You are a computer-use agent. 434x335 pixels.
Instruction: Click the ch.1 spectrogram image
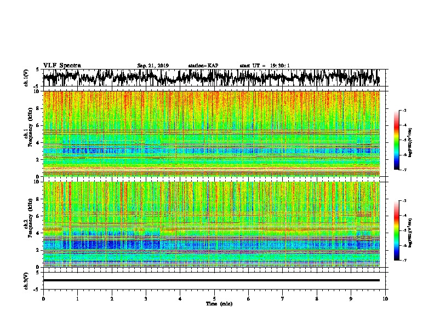point(211,134)
